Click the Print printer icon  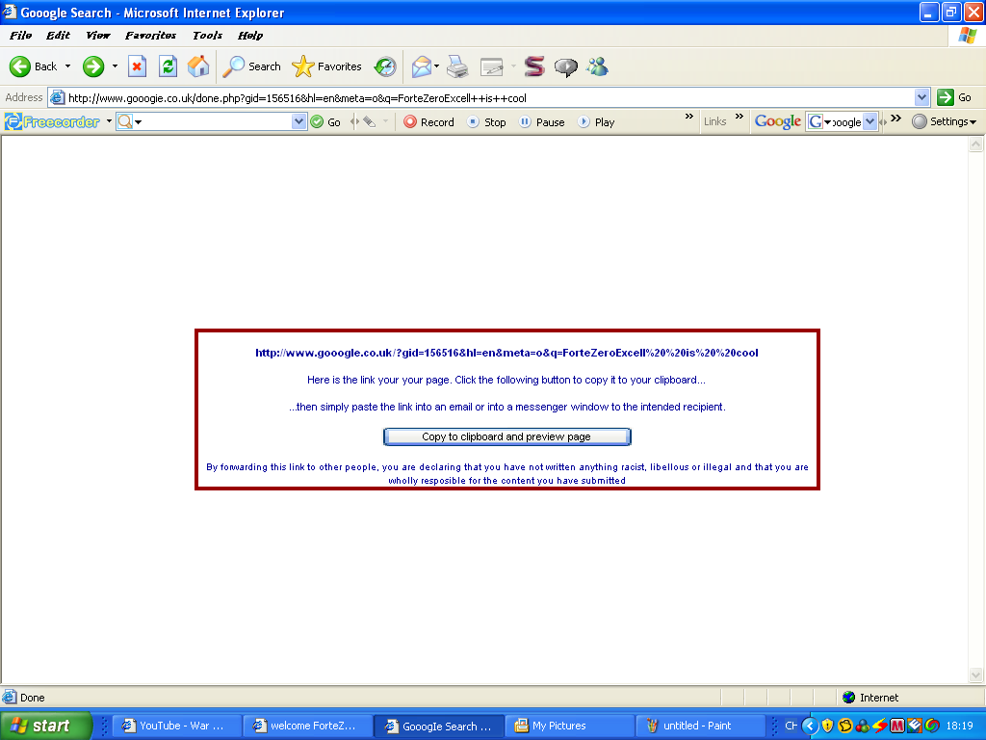[x=457, y=66]
